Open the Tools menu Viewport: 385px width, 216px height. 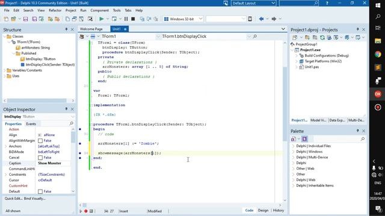(117, 10)
